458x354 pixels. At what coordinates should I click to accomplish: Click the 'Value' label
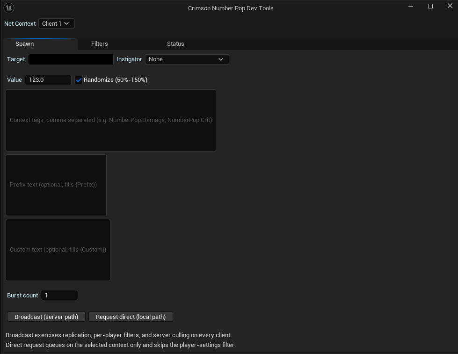point(15,80)
